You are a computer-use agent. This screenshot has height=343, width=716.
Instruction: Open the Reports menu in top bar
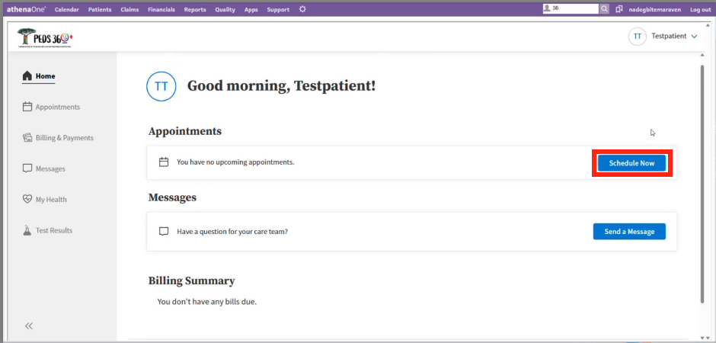195,10
